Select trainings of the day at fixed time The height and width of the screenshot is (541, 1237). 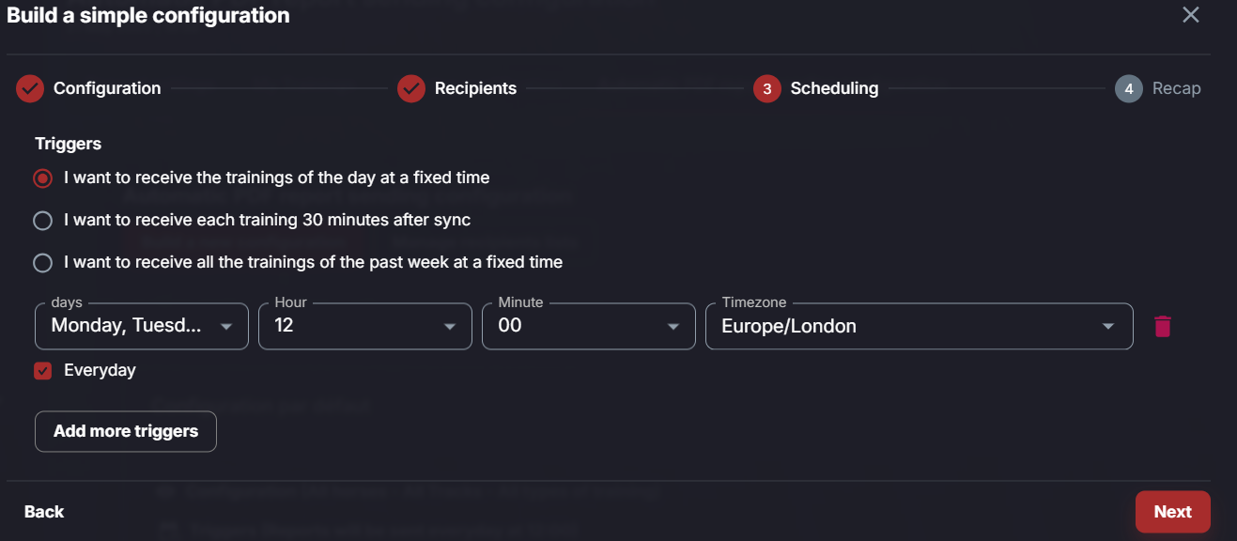tap(42, 178)
